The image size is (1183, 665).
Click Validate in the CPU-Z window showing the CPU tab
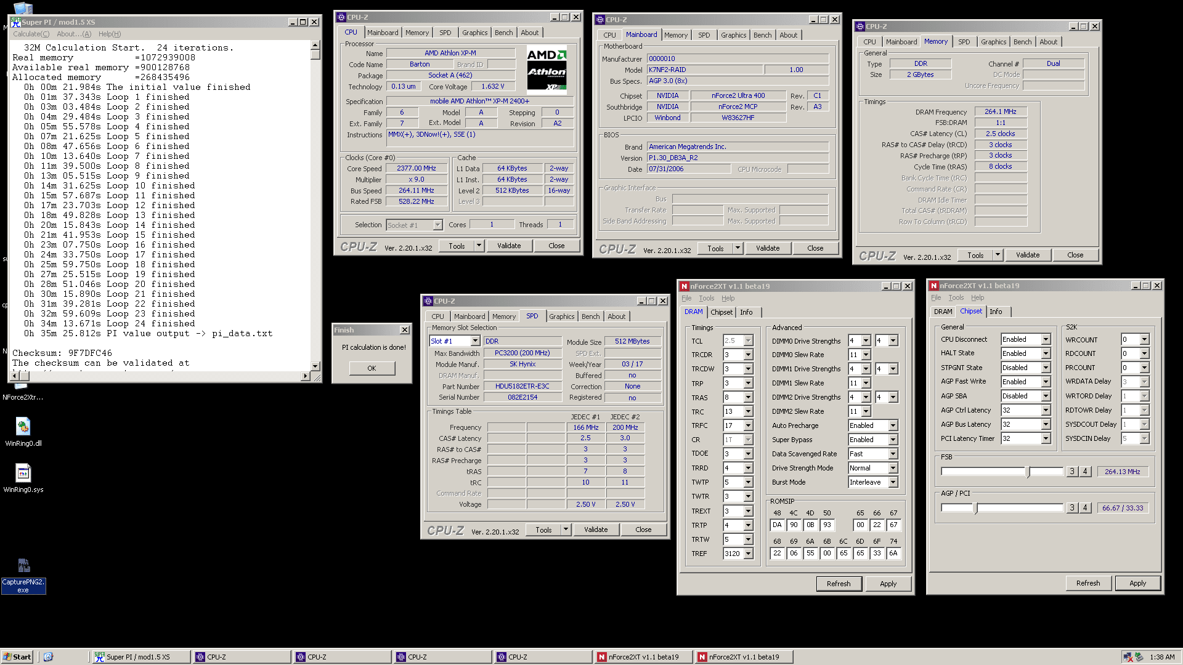pos(509,246)
